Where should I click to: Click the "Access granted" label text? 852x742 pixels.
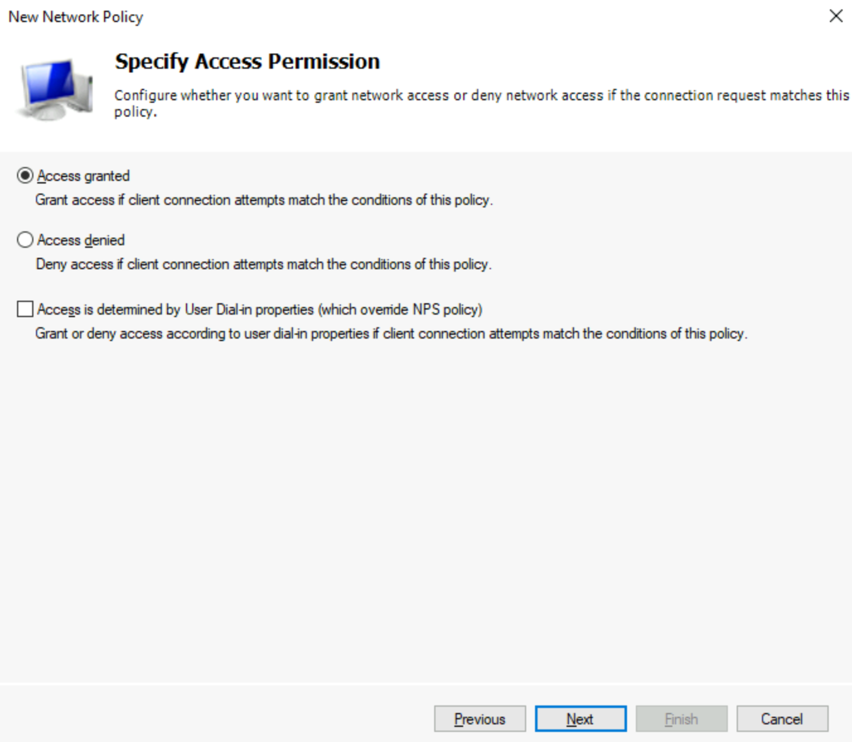pos(83,176)
